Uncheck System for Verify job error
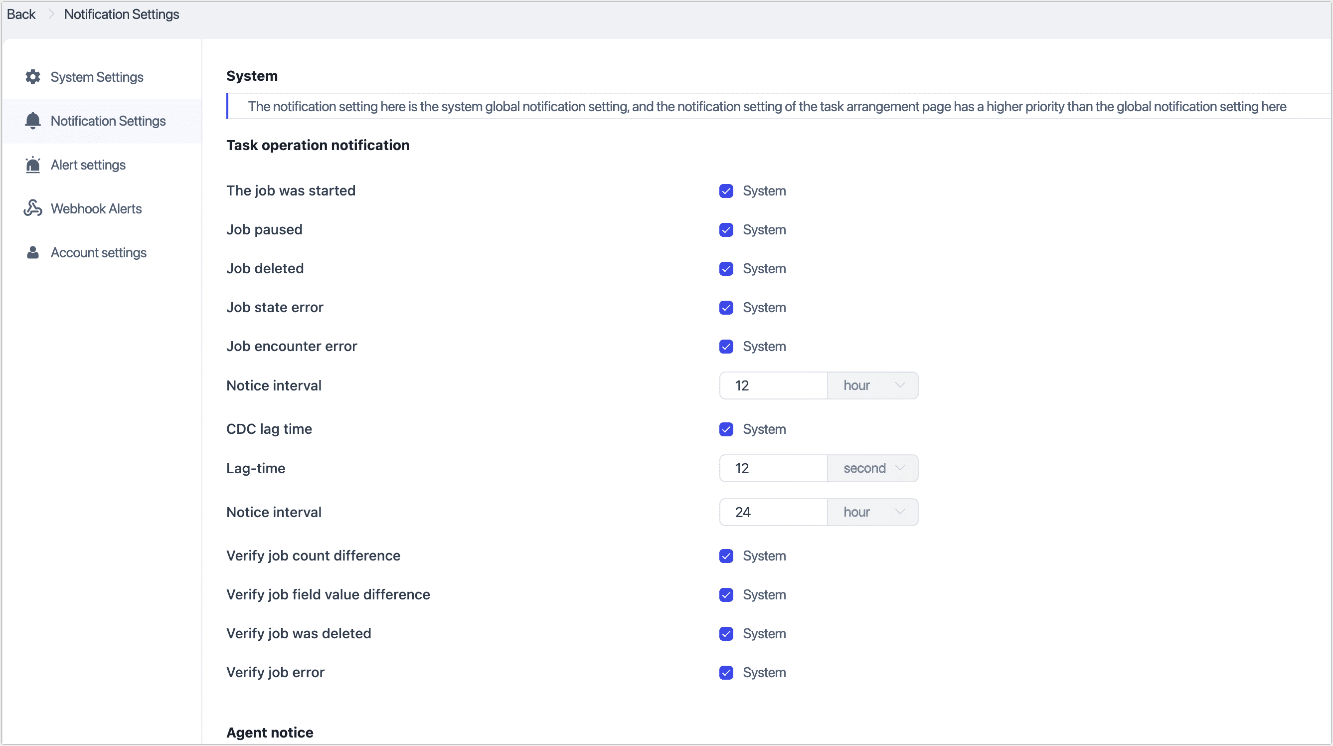This screenshot has height=746, width=1333. coord(726,673)
